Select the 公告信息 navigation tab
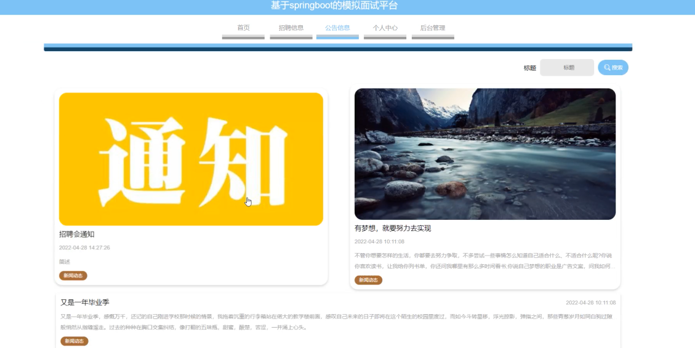The height and width of the screenshot is (348, 695). click(x=337, y=28)
